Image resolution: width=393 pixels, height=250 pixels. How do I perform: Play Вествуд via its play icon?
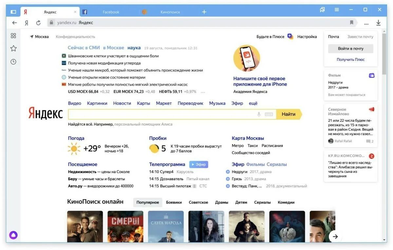click(228, 186)
